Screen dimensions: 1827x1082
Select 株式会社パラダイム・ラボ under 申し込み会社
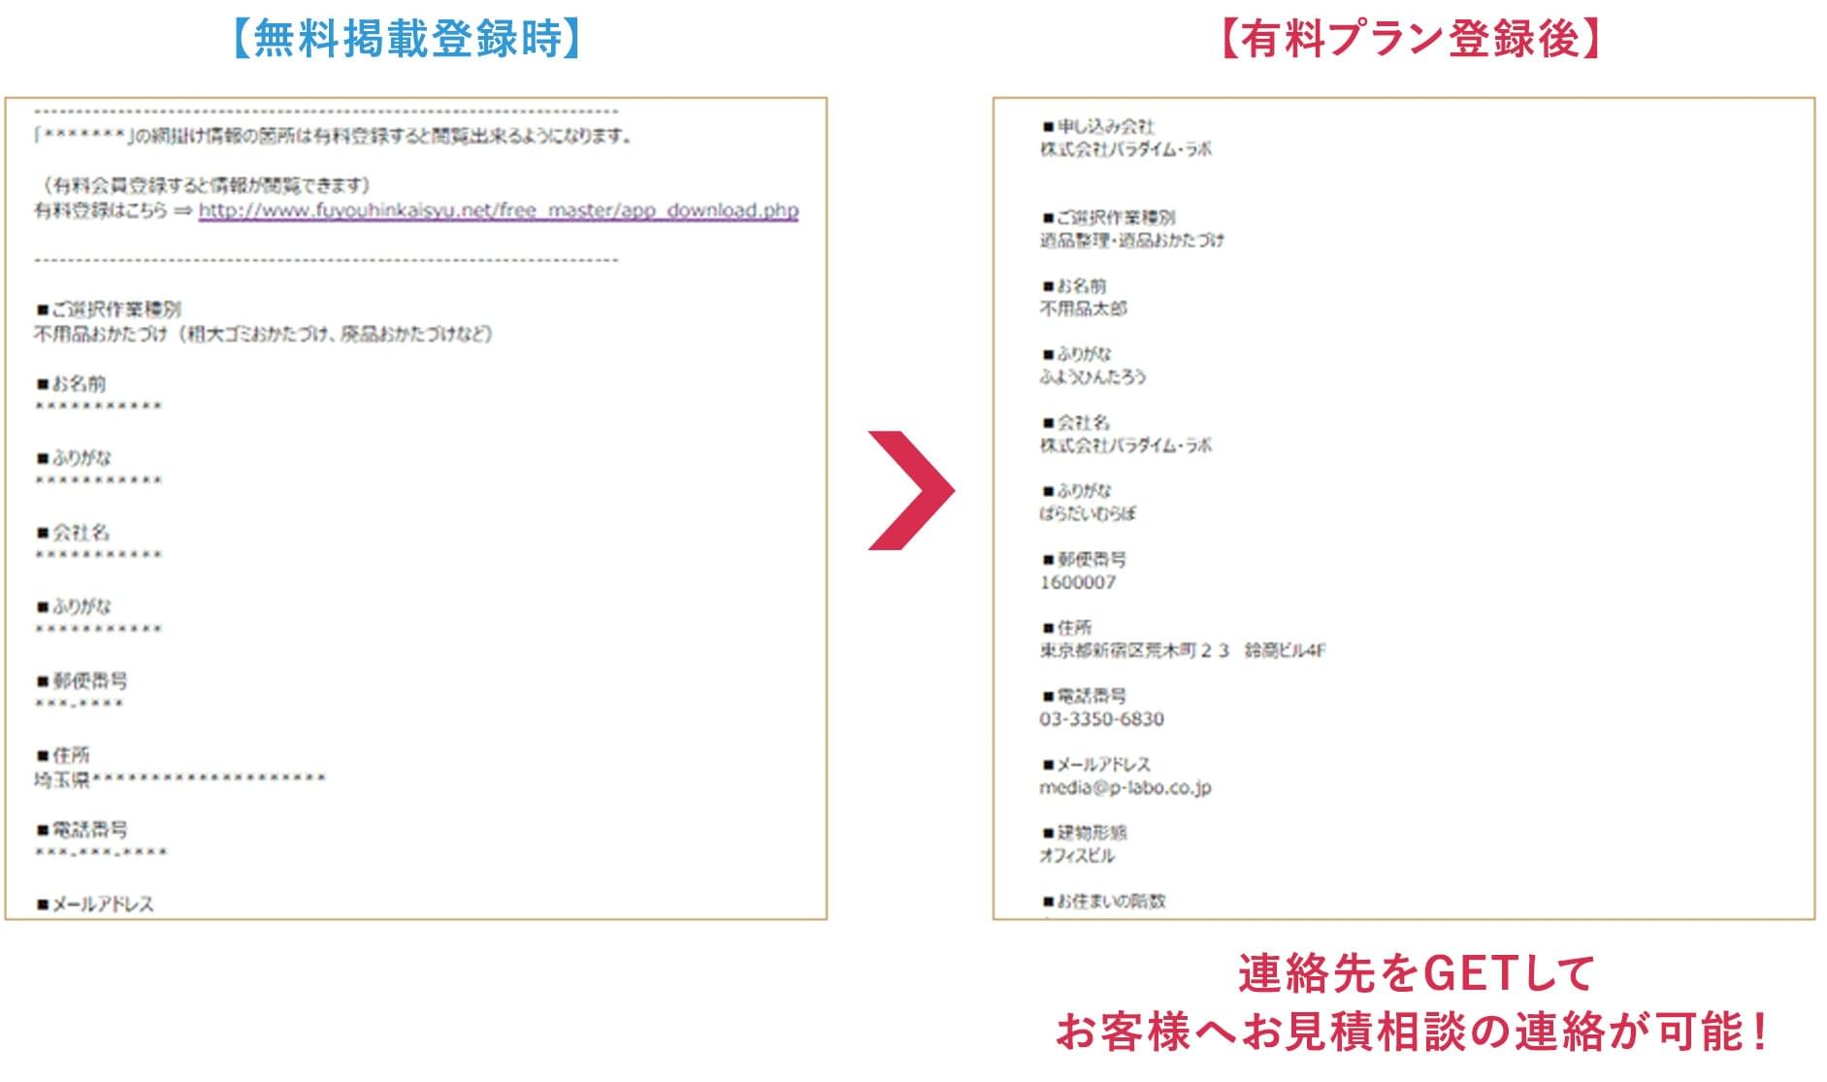(1126, 149)
